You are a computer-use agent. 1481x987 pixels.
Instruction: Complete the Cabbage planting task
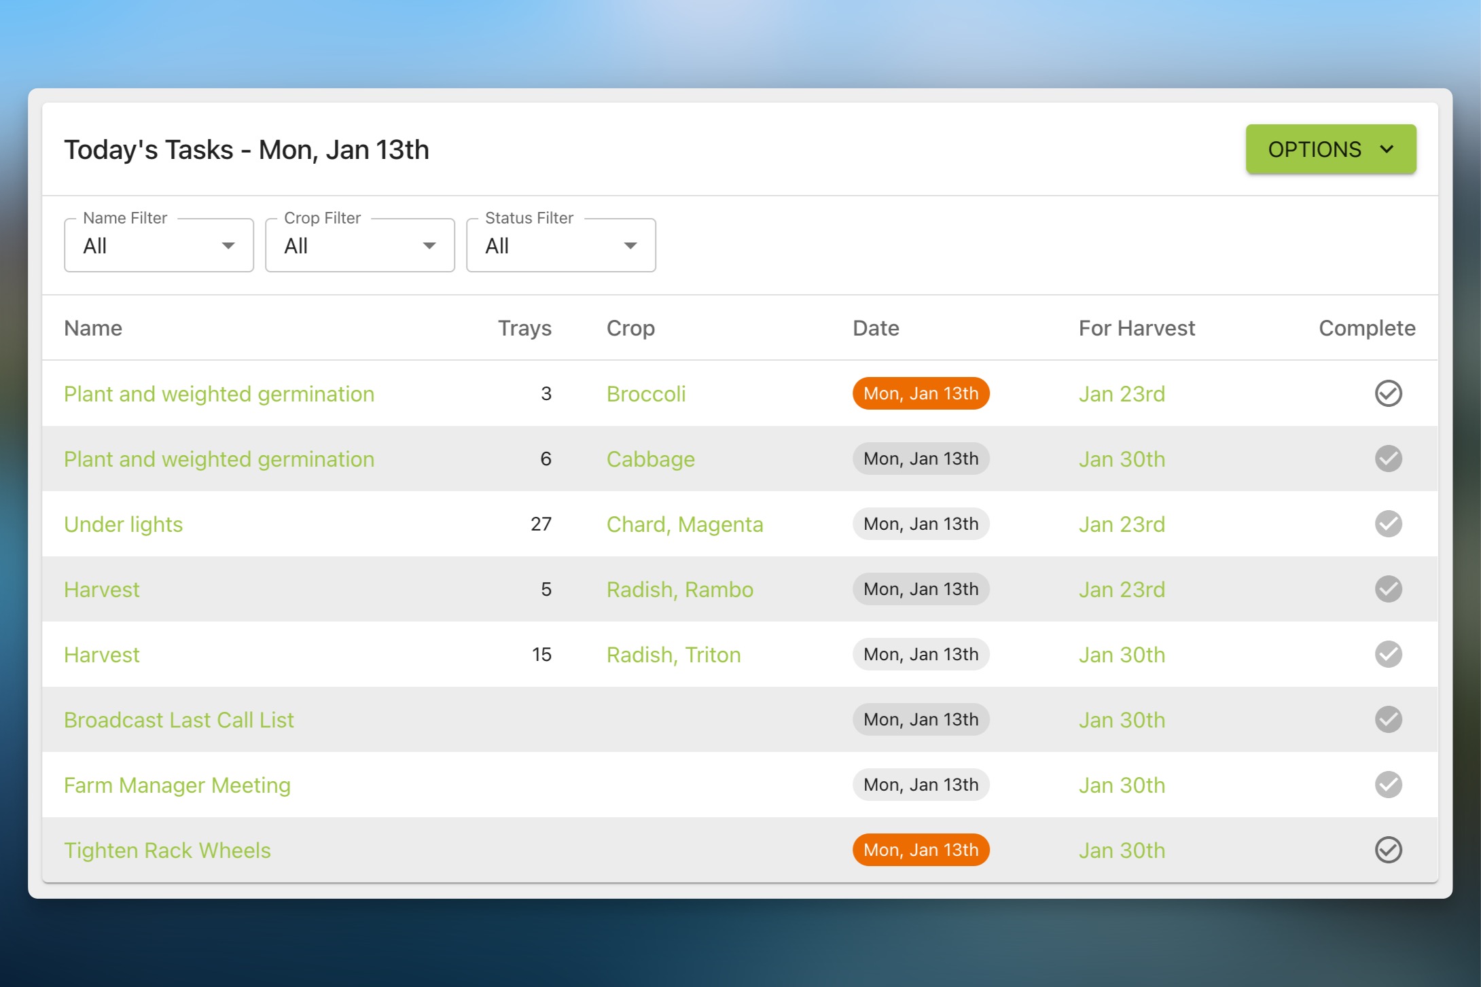coord(1388,459)
